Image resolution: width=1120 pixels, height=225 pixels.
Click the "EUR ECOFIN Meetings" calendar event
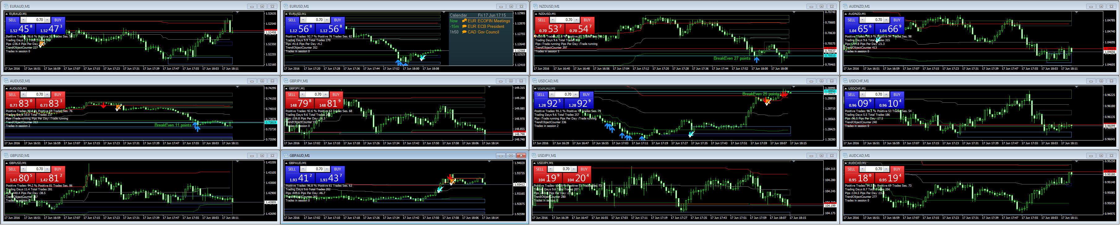pyautogui.click(x=489, y=21)
